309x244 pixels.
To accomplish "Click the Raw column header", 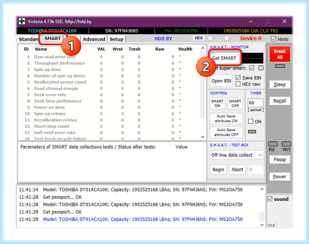I will pos(160,49).
